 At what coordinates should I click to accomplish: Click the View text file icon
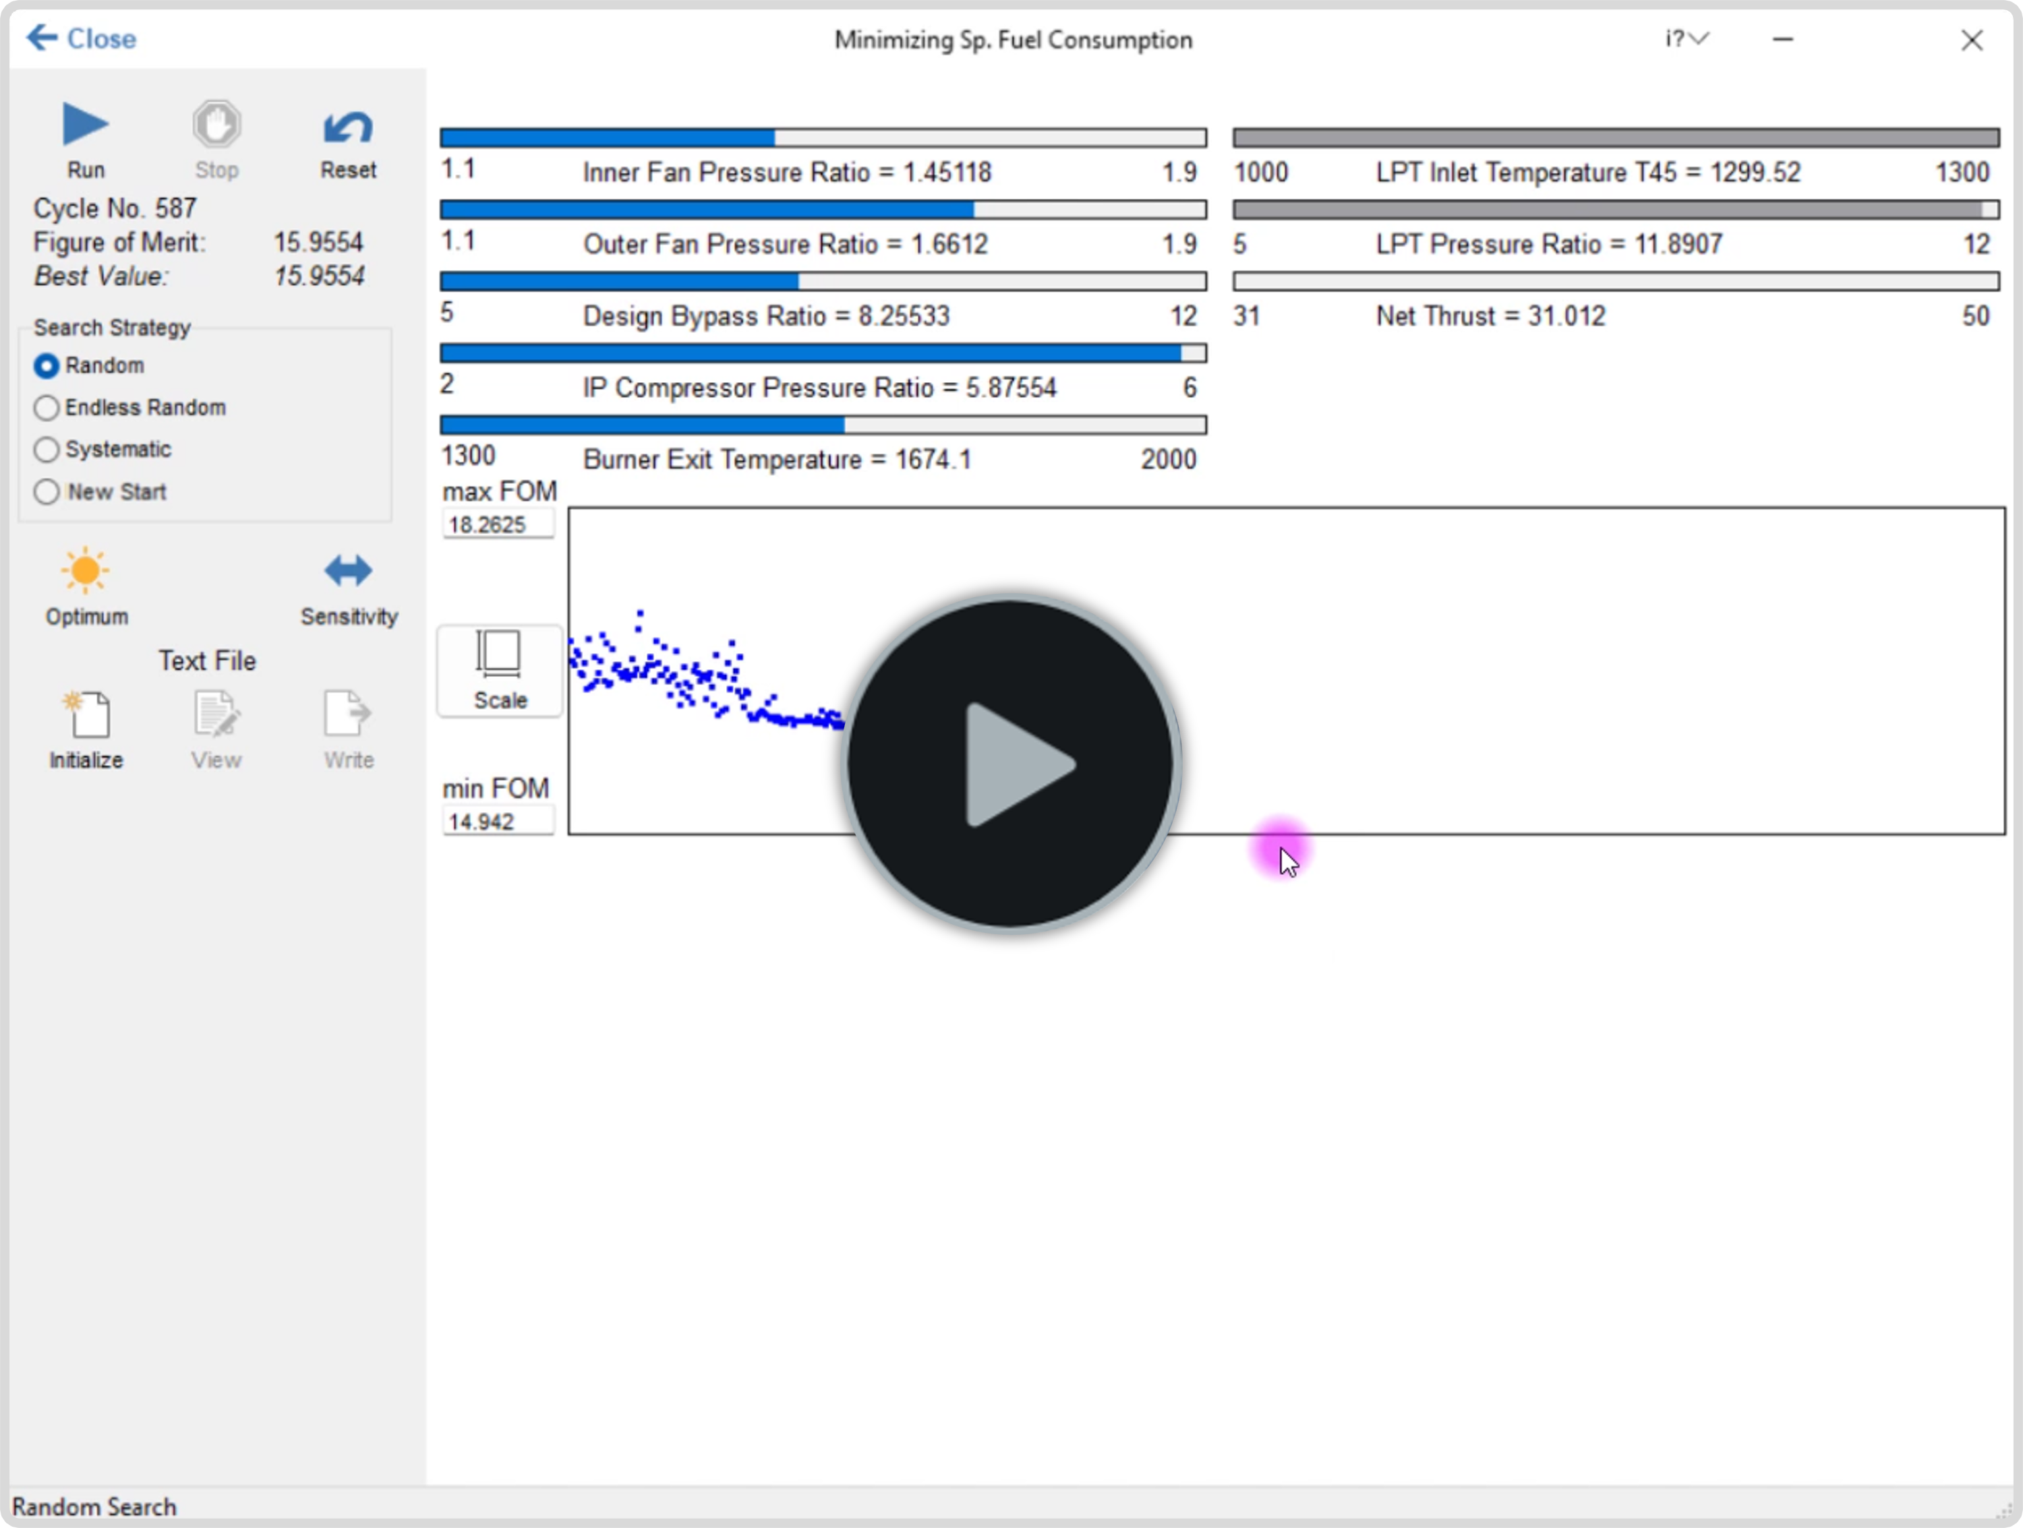pyautogui.click(x=216, y=714)
